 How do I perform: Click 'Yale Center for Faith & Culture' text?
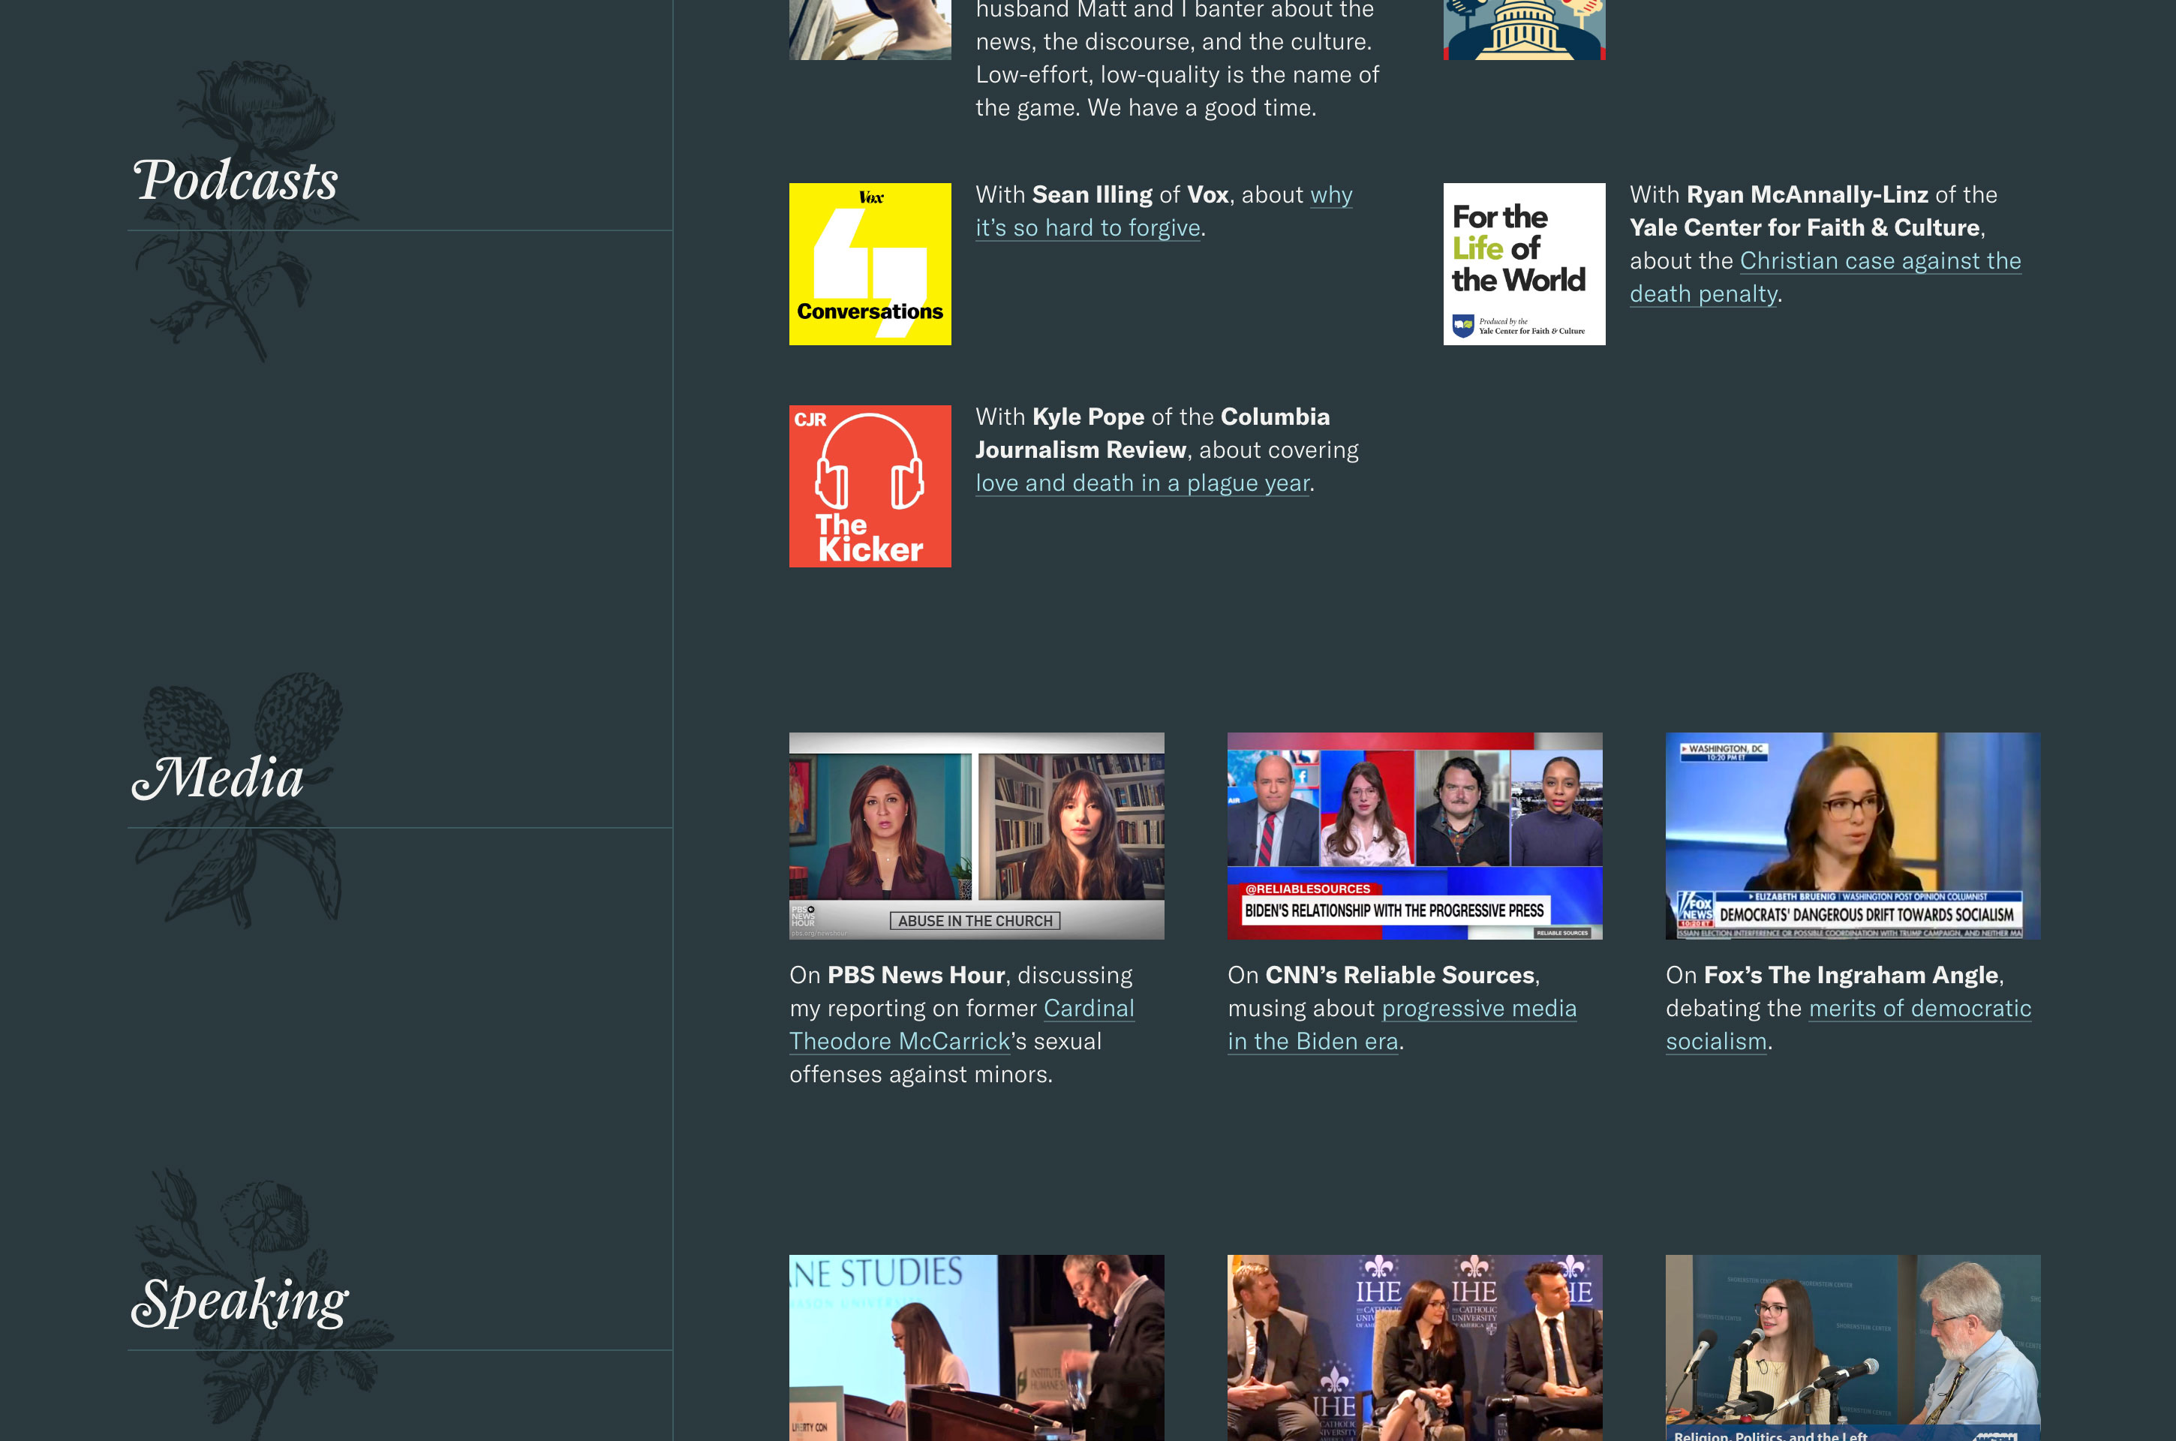click(x=1804, y=228)
